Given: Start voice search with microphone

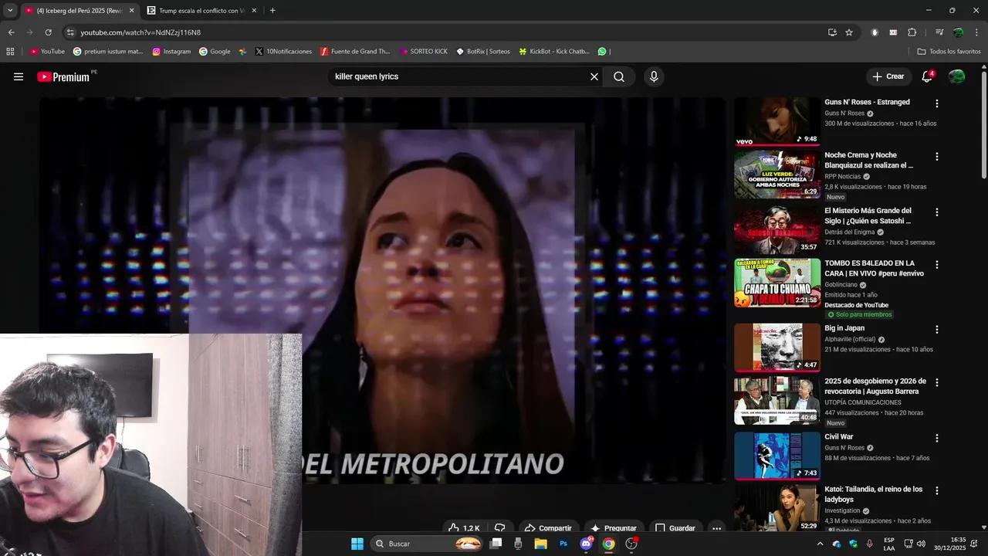Looking at the screenshot, I should click(654, 76).
